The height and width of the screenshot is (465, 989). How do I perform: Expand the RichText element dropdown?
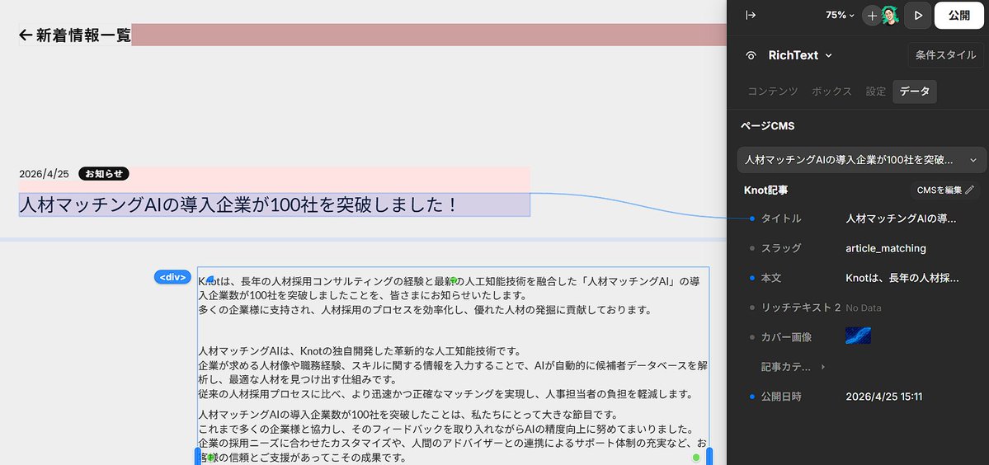(828, 55)
